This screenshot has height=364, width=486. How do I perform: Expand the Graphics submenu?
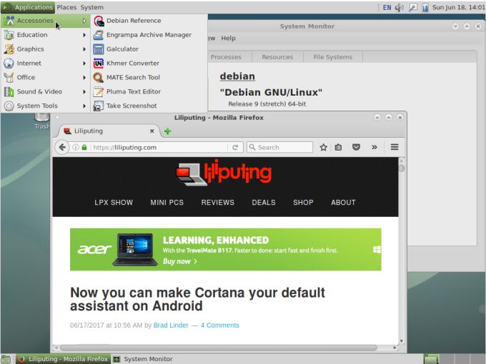tap(45, 49)
